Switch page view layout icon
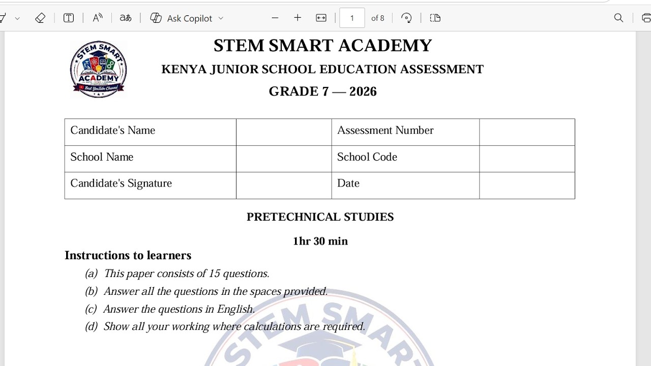 (x=435, y=18)
